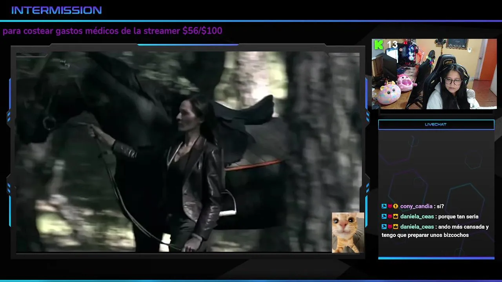Viewport: 502px width, 282px height.
Task: Click the streamer webcam feed
Action: click(434, 74)
